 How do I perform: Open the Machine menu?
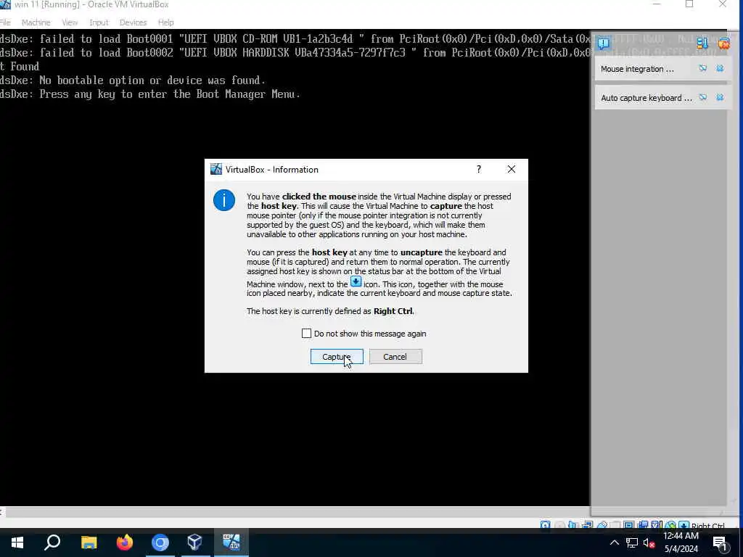pyautogui.click(x=36, y=22)
